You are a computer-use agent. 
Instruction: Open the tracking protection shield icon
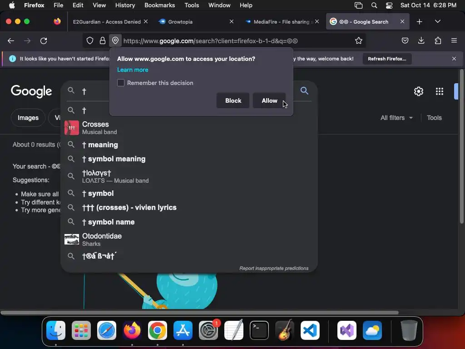[90, 40]
